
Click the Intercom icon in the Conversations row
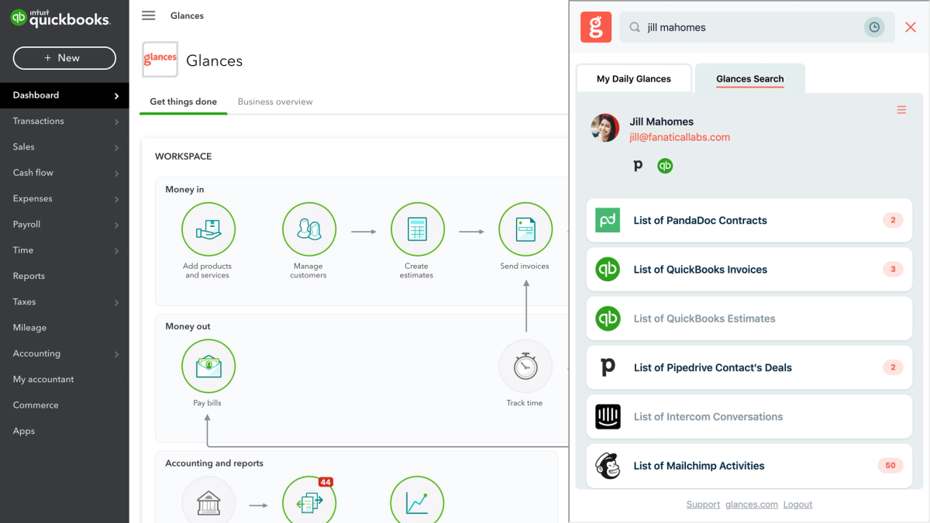point(608,417)
